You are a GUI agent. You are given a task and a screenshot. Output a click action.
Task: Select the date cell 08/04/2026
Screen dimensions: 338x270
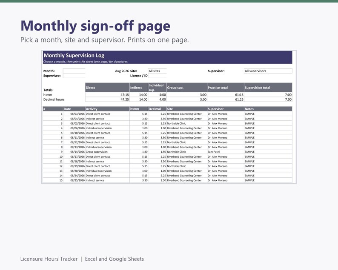[74, 119]
